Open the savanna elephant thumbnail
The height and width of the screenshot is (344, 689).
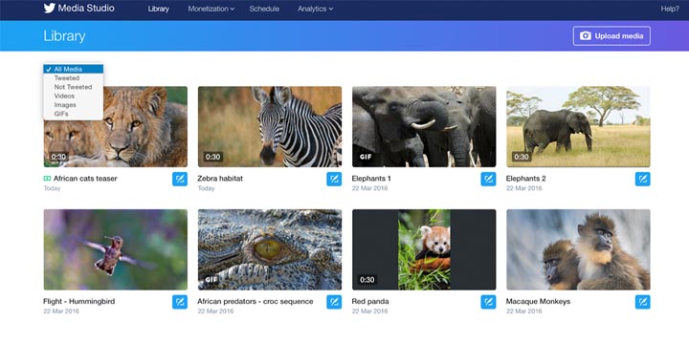(x=578, y=126)
